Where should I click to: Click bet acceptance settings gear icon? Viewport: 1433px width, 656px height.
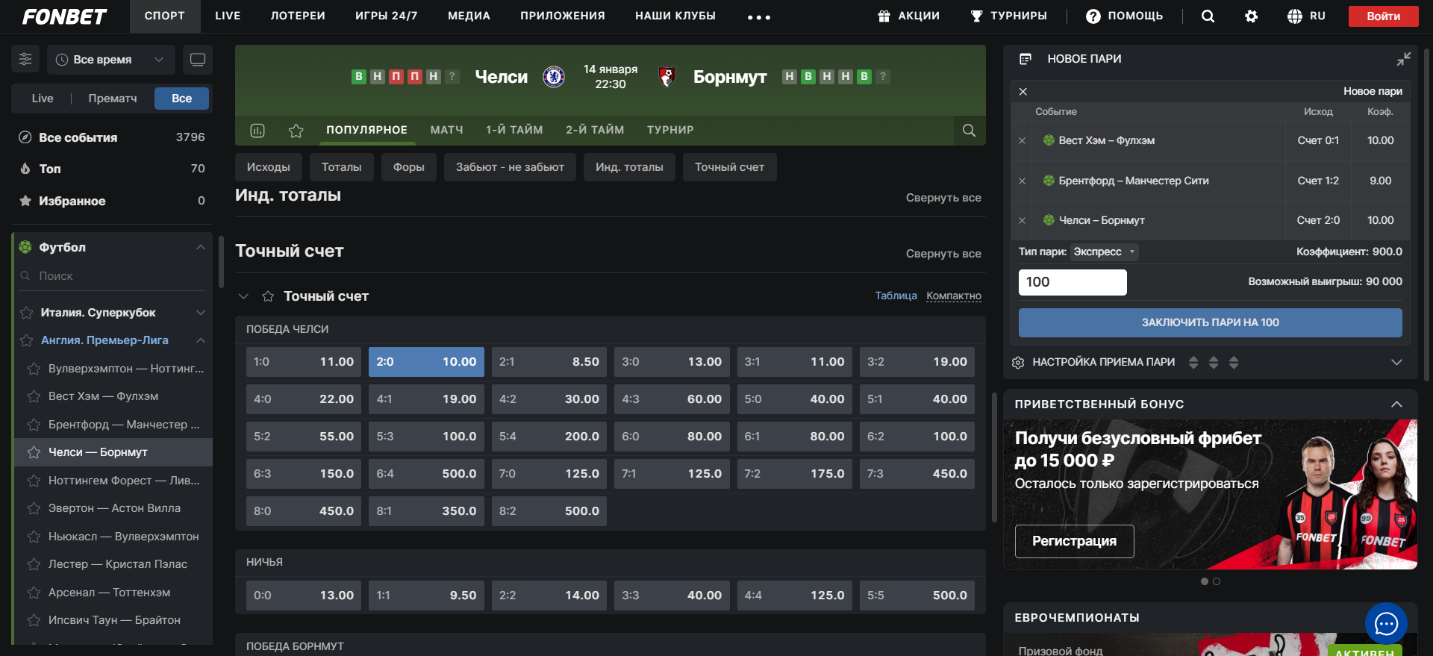pyautogui.click(x=1018, y=363)
